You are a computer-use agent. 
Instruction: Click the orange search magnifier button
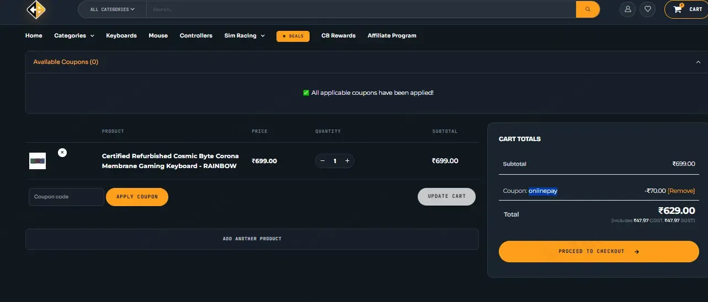[588, 9]
